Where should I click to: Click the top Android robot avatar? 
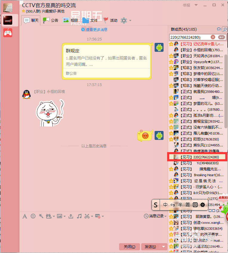(159, 47)
